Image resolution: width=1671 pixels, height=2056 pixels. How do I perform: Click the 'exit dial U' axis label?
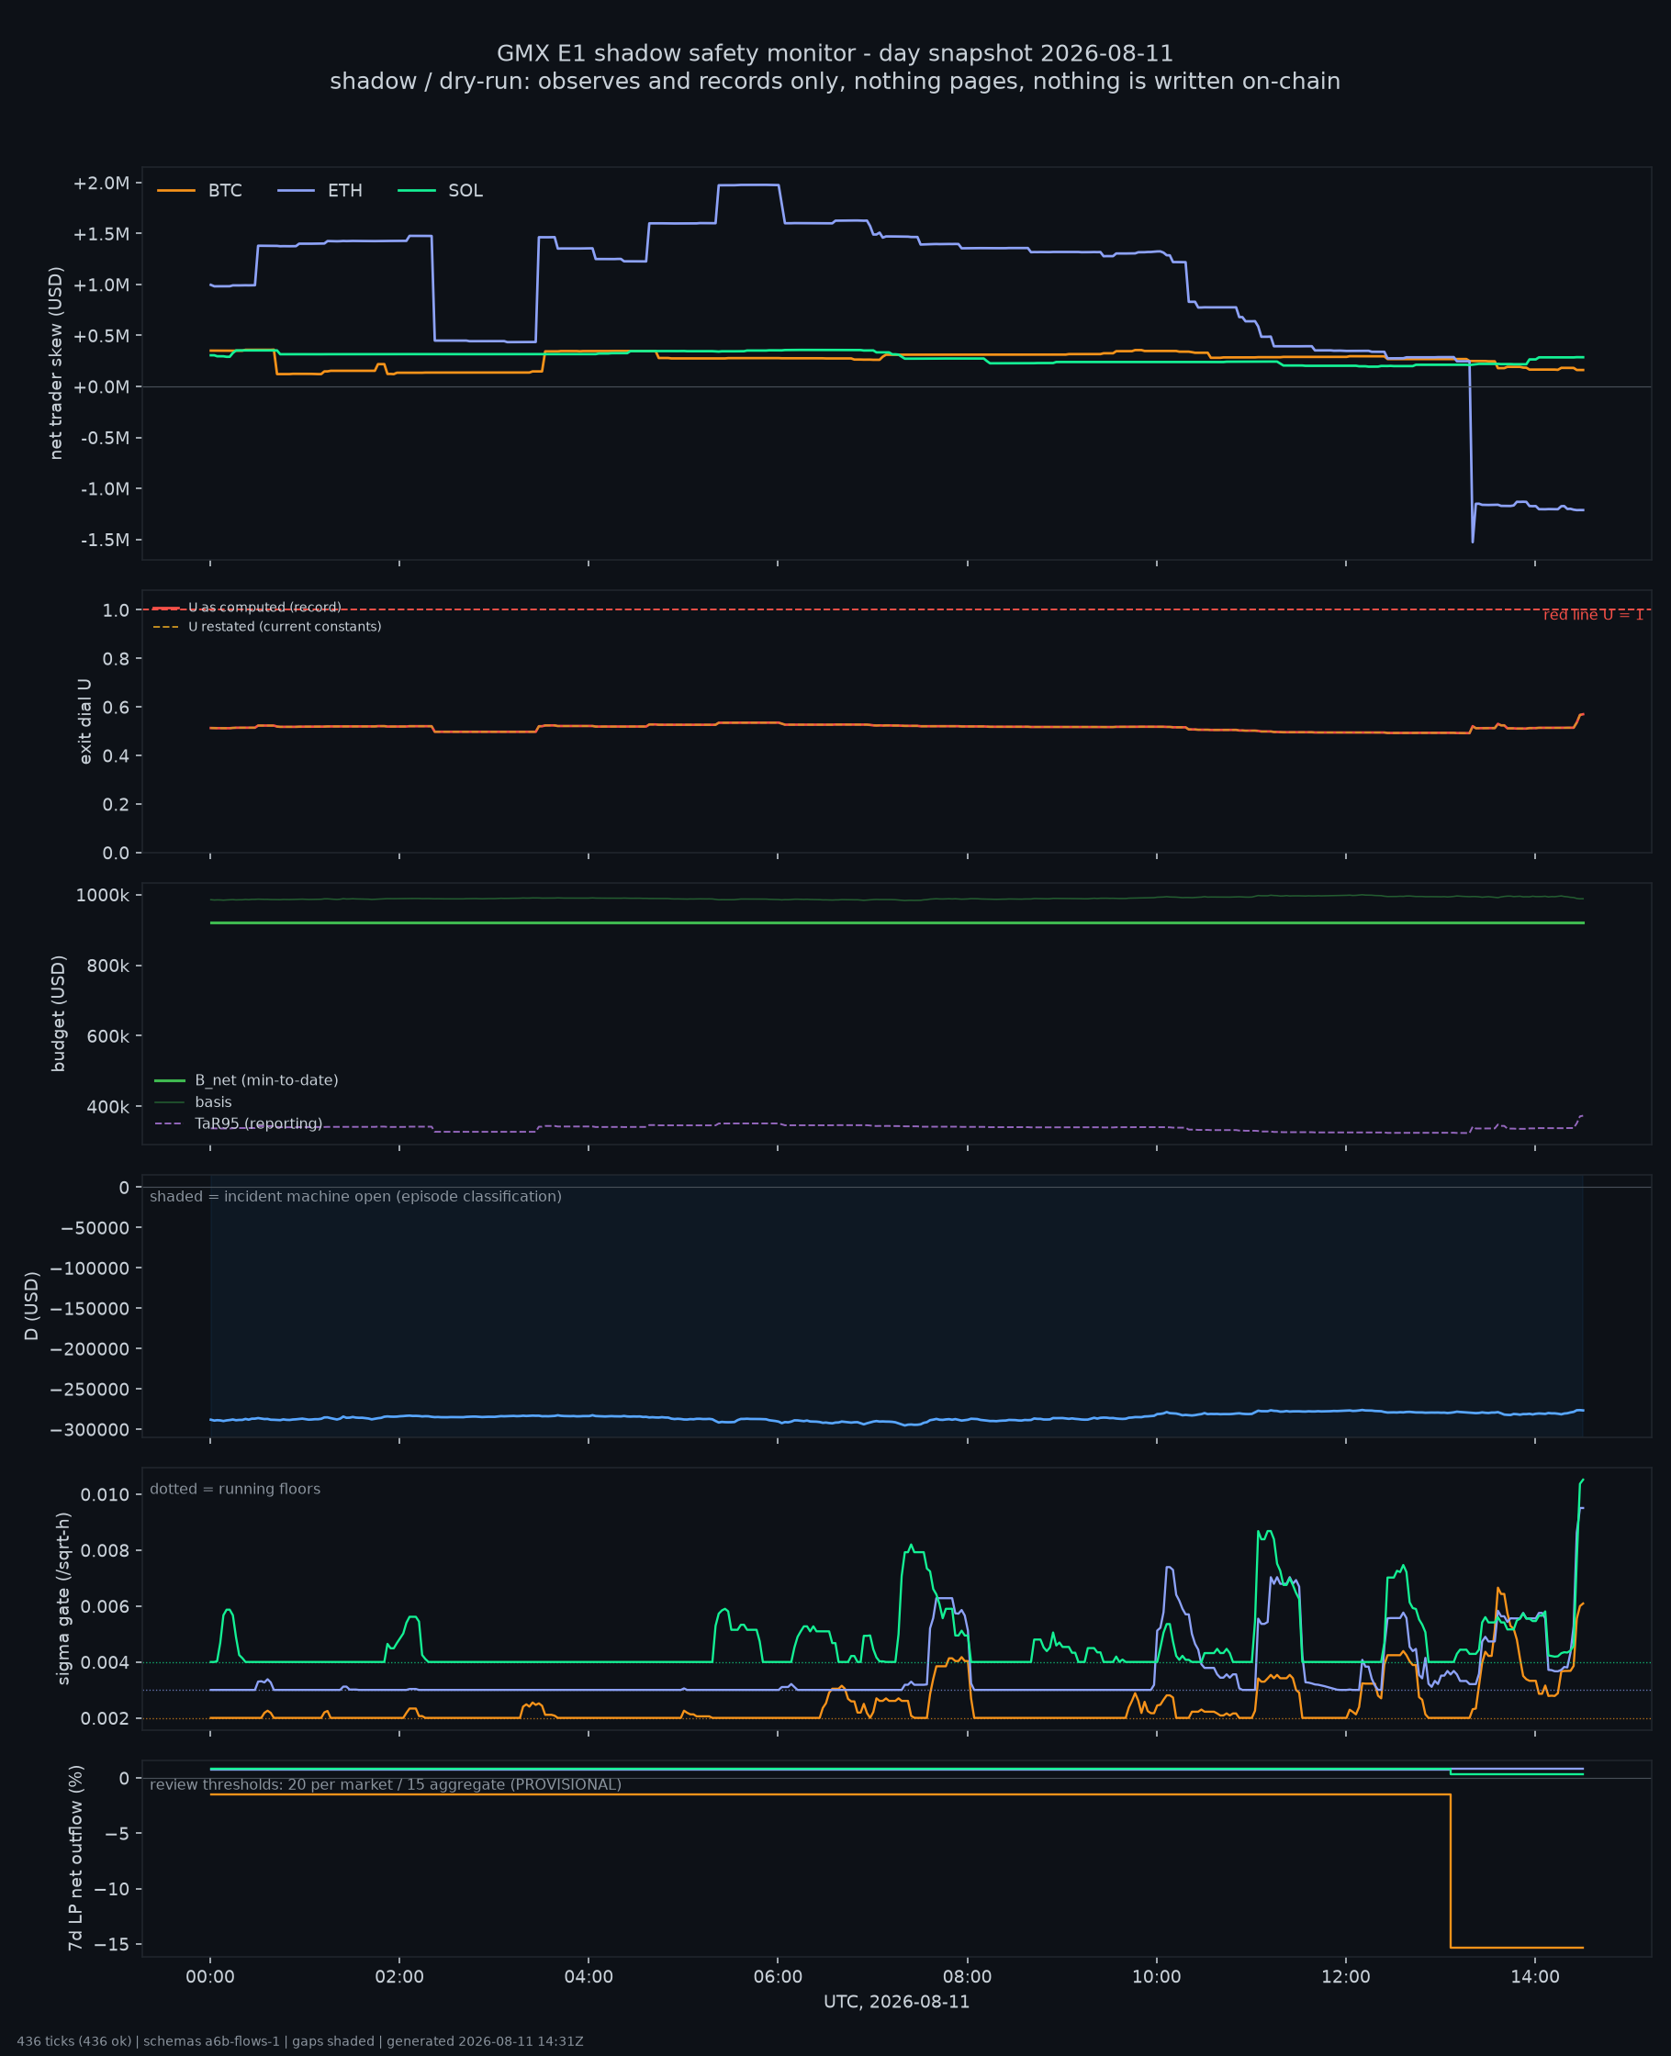tap(84, 721)
